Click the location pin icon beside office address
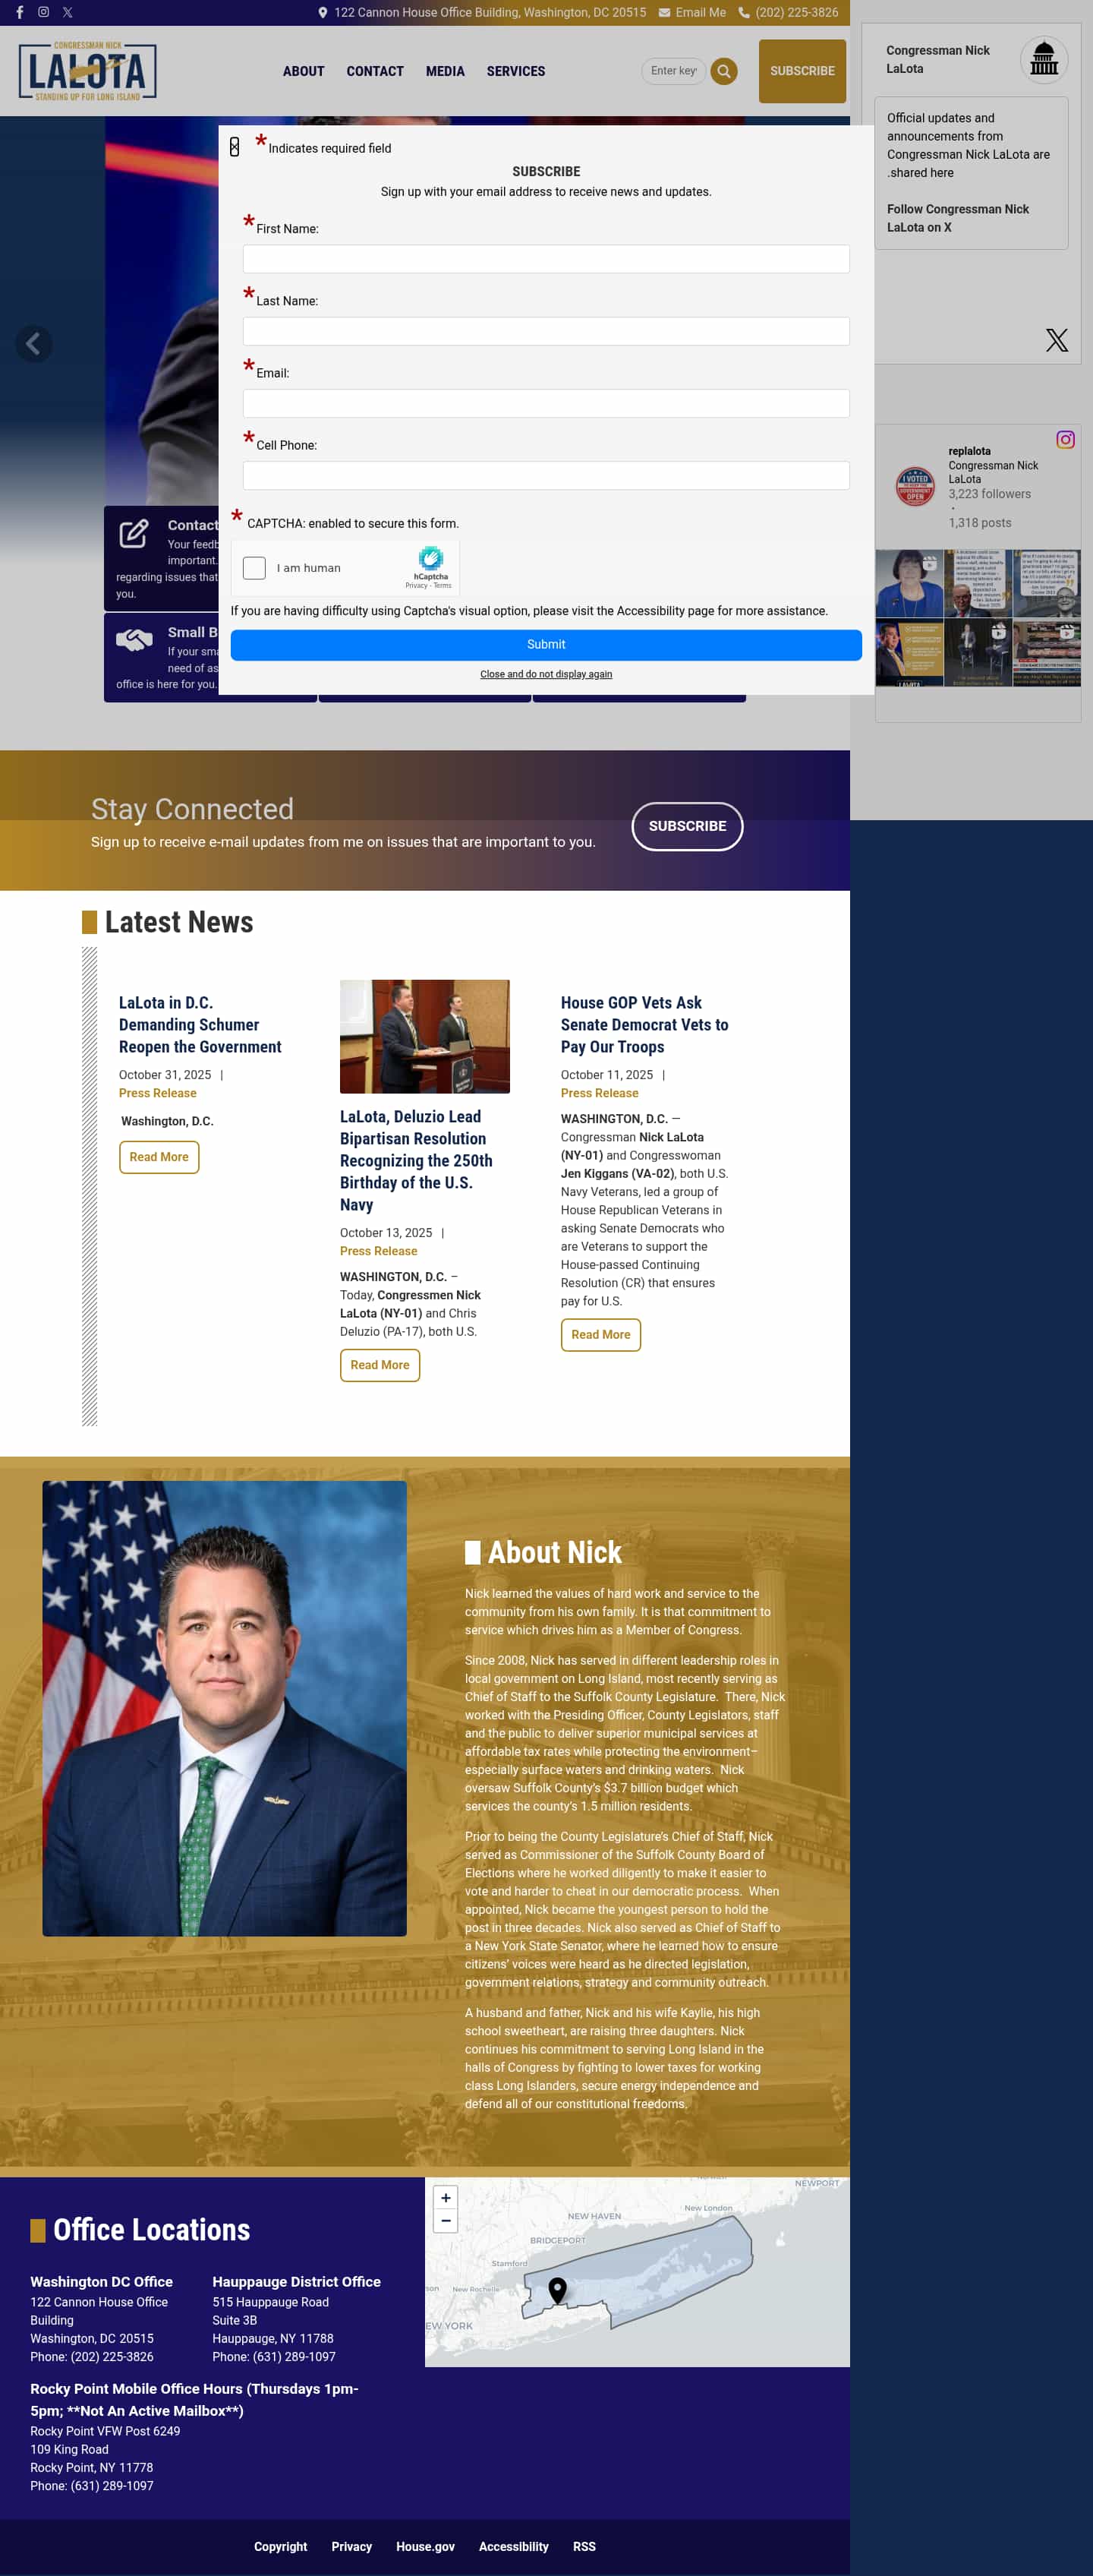This screenshot has width=1093, height=2576. [323, 13]
